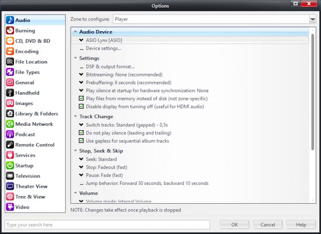Viewport: 321px width, 234px height.
Task: Click the Video camera icon
Action: point(10,207)
